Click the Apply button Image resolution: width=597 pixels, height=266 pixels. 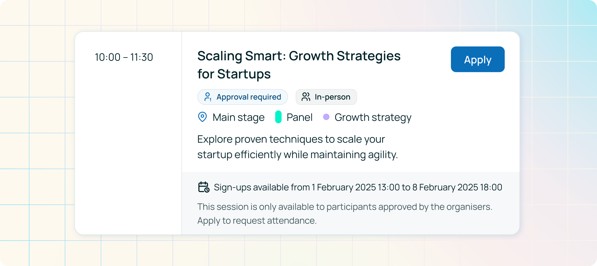click(x=478, y=59)
